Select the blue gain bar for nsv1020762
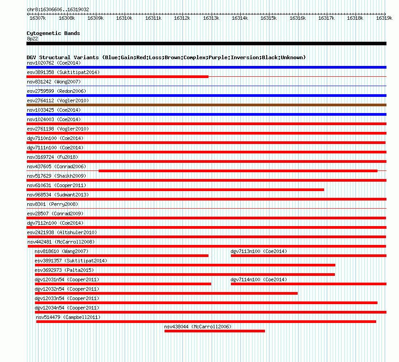 tap(206, 67)
